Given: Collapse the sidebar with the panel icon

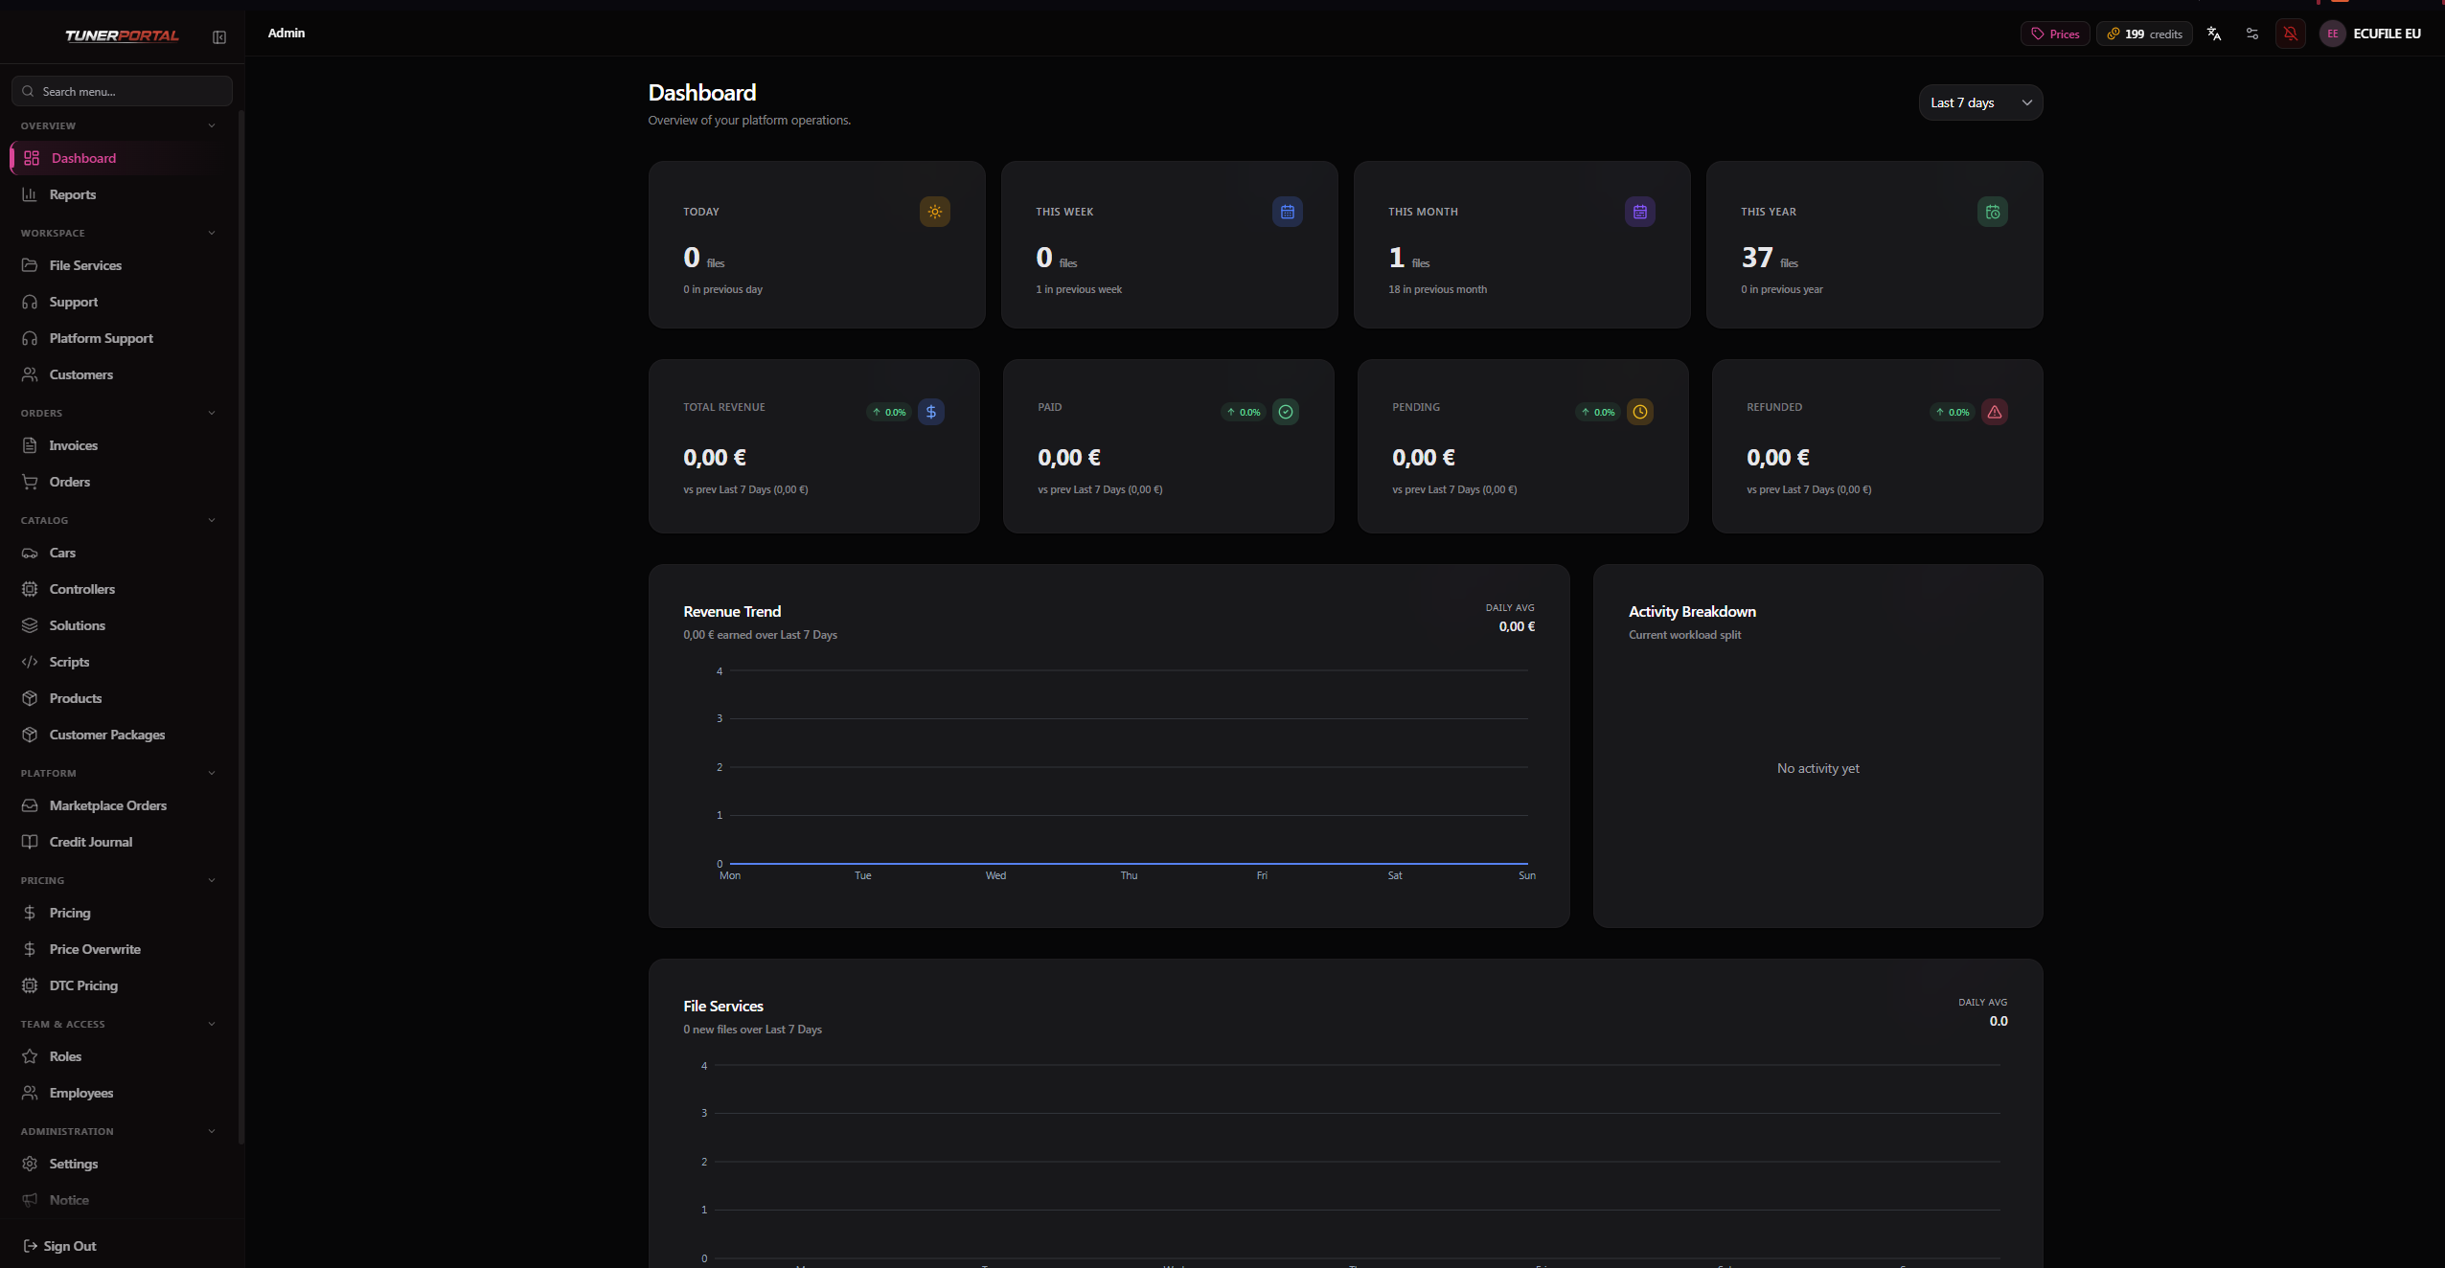Looking at the screenshot, I should point(219,36).
